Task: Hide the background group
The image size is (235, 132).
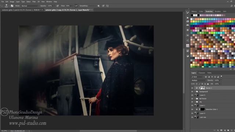Action: (x=192, y=91)
